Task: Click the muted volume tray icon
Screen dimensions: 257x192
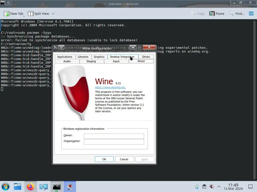Action: coord(212,186)
